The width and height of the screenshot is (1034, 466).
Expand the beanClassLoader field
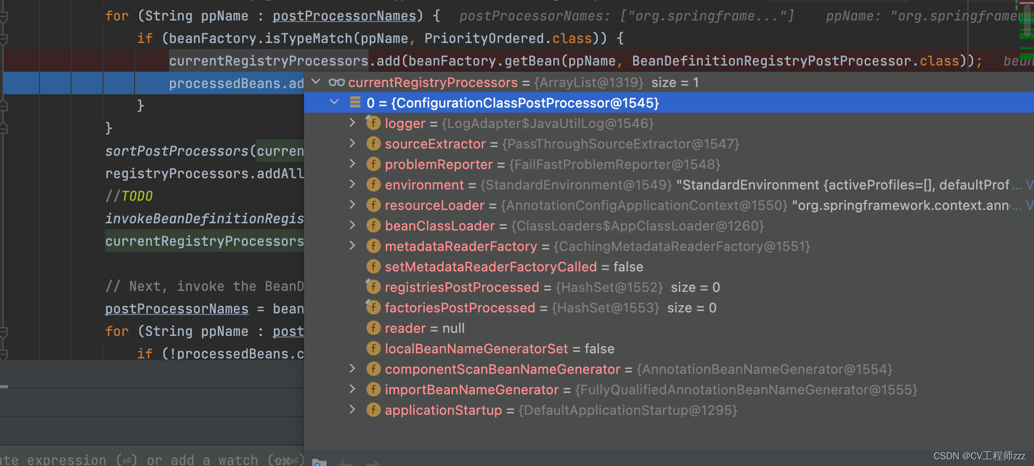(352, 225)
